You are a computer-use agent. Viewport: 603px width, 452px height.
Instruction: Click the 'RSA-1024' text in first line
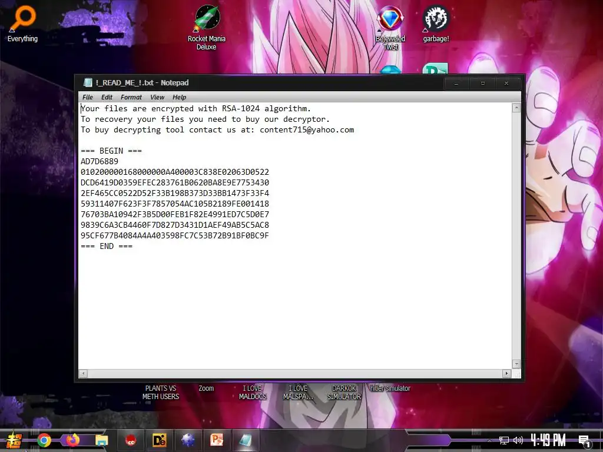[x=241, y=108]
